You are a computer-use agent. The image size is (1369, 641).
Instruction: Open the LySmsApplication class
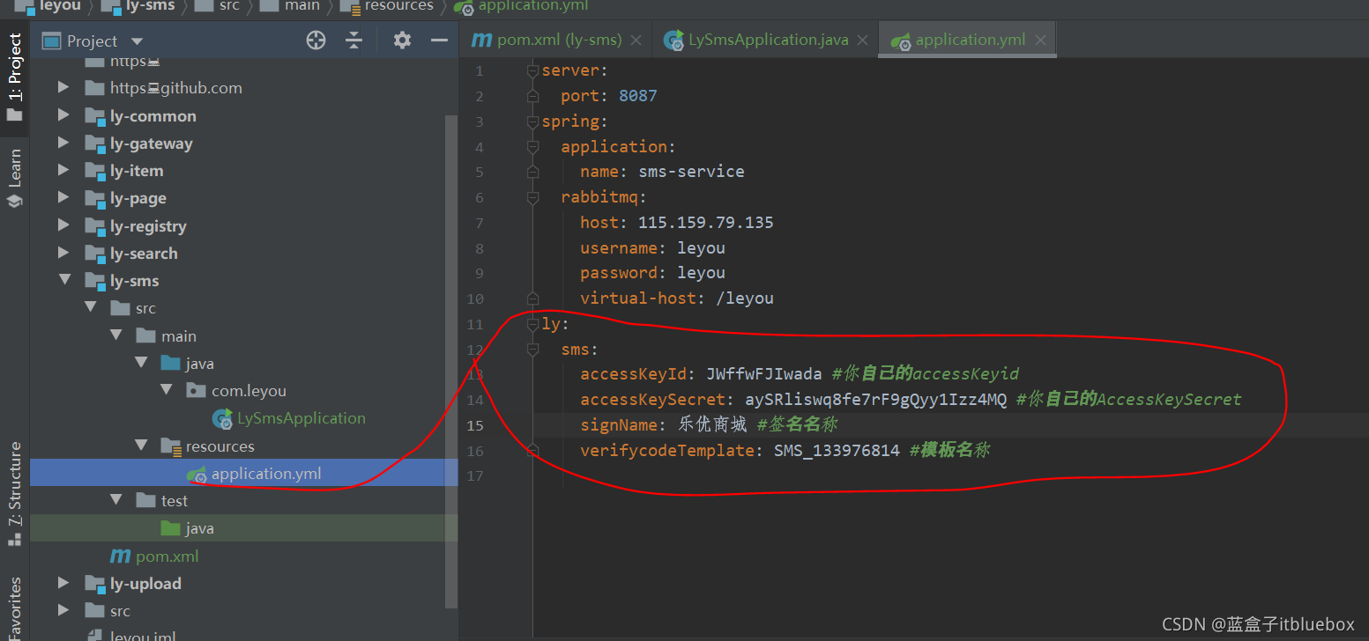301,418
